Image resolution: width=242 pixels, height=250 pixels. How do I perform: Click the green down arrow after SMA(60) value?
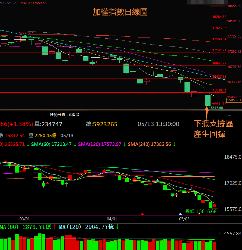click(75, 144)
